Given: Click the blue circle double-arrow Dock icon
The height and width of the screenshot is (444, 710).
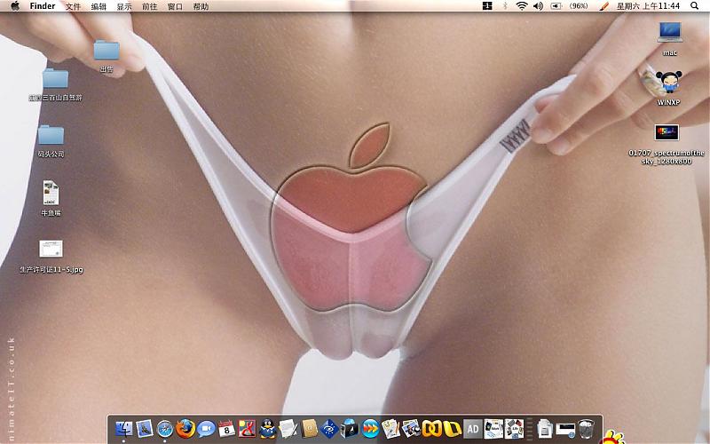Looking at the screenshot, I should click(370, 429).
